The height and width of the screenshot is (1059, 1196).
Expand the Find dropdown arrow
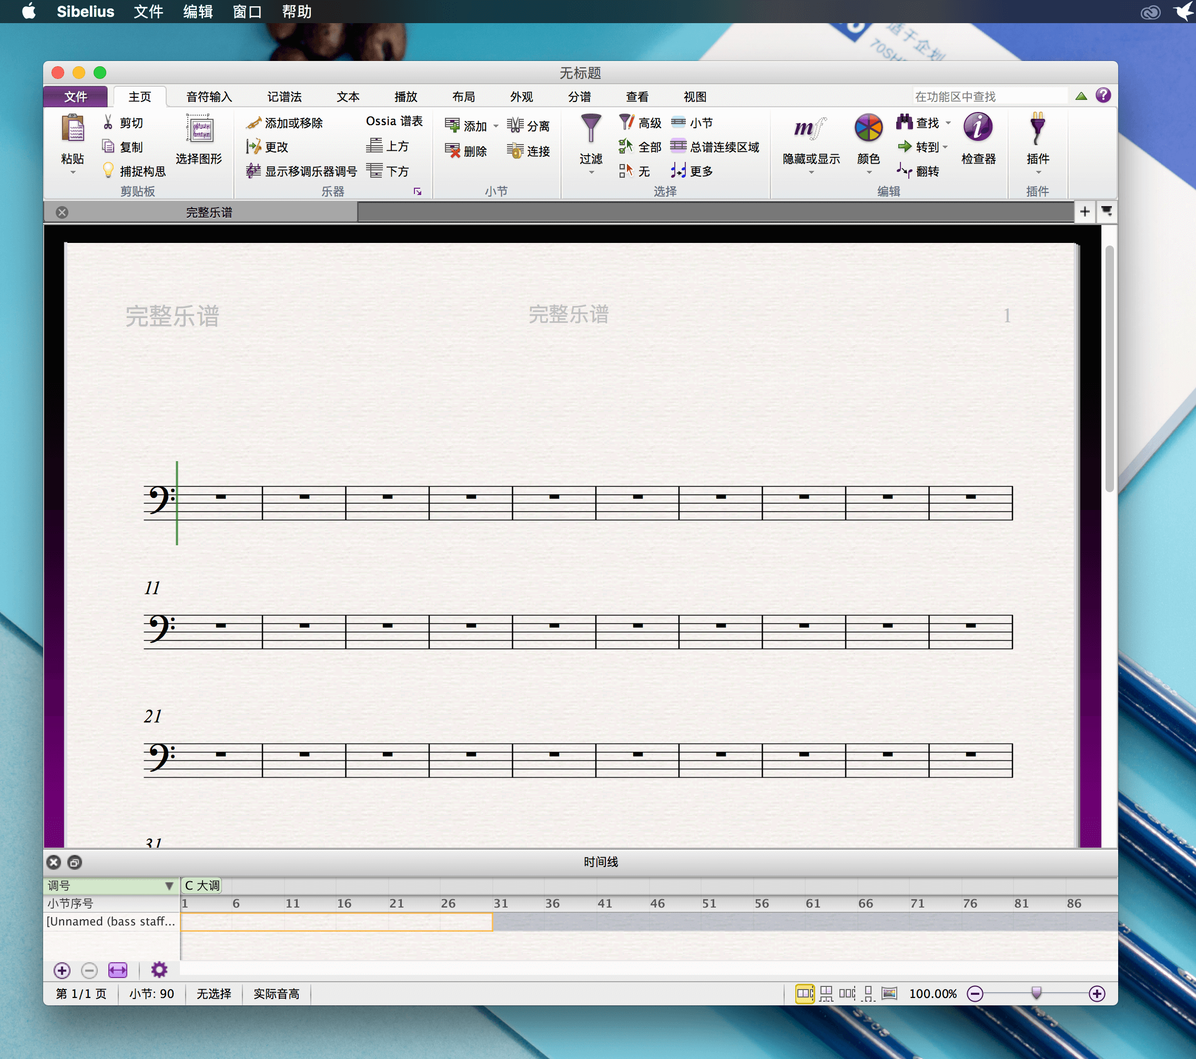point(948,124)
